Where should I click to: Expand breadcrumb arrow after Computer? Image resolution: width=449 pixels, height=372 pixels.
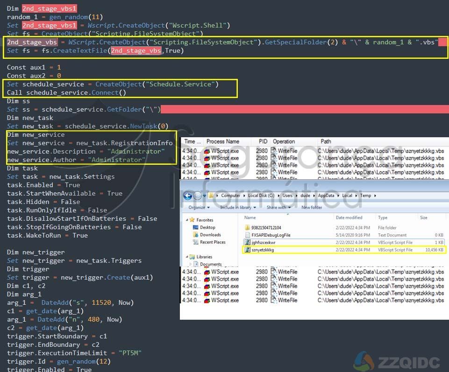click(x=244, y=196)
